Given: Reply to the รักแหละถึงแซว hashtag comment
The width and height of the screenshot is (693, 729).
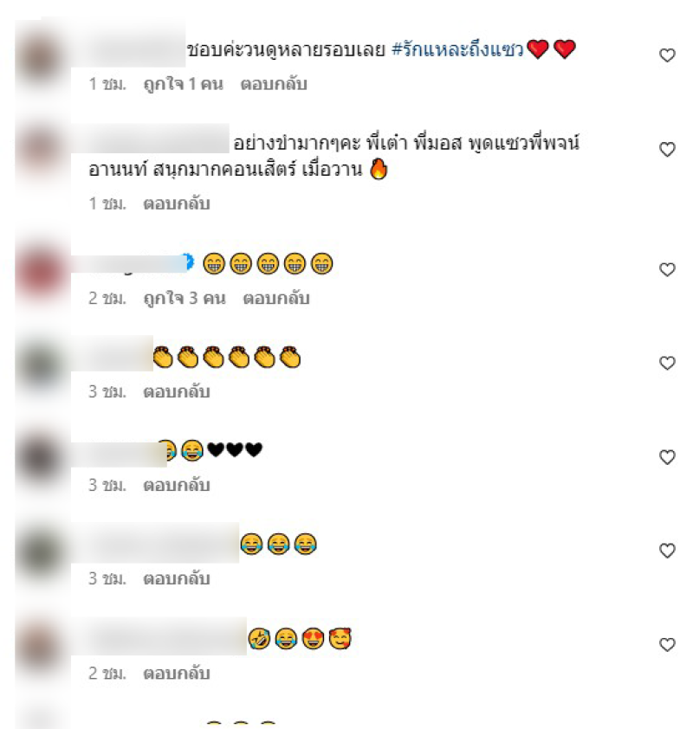Looking at the screenshot, I should click(x=274, y=84).
